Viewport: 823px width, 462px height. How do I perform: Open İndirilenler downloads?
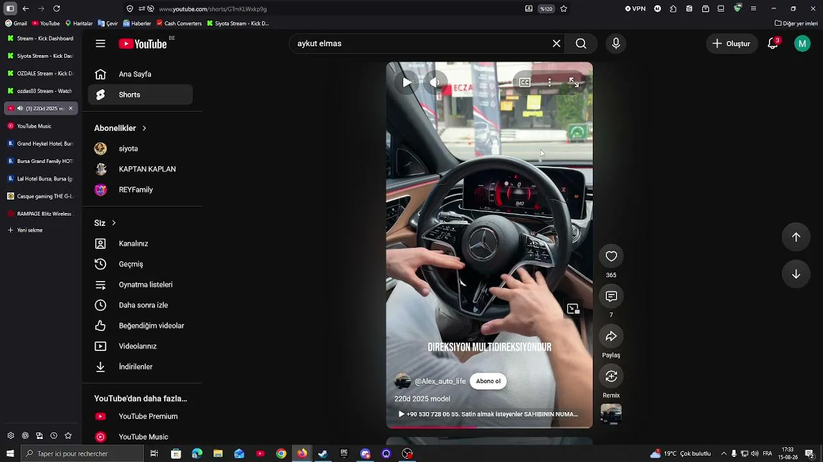tap(140, 367)
